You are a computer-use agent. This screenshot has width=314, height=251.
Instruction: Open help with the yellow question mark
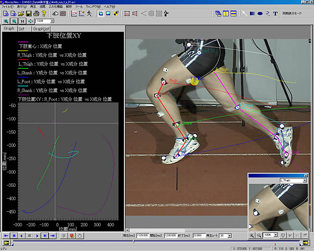coord(44,14)
